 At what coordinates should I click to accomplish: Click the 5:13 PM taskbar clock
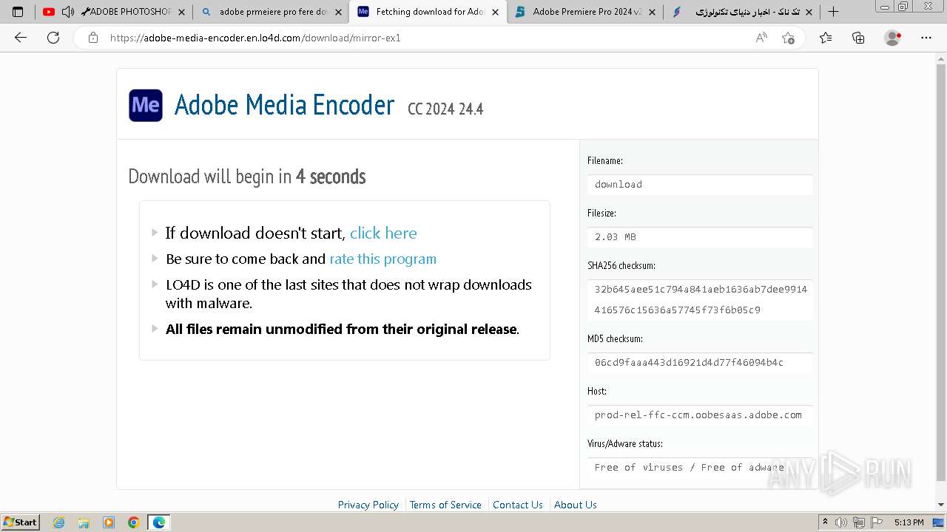point(909,522)
